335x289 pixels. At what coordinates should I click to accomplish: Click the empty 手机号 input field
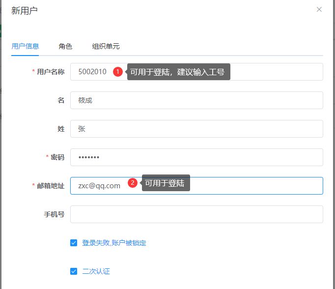pyautogui.click(x=196, y=214)
